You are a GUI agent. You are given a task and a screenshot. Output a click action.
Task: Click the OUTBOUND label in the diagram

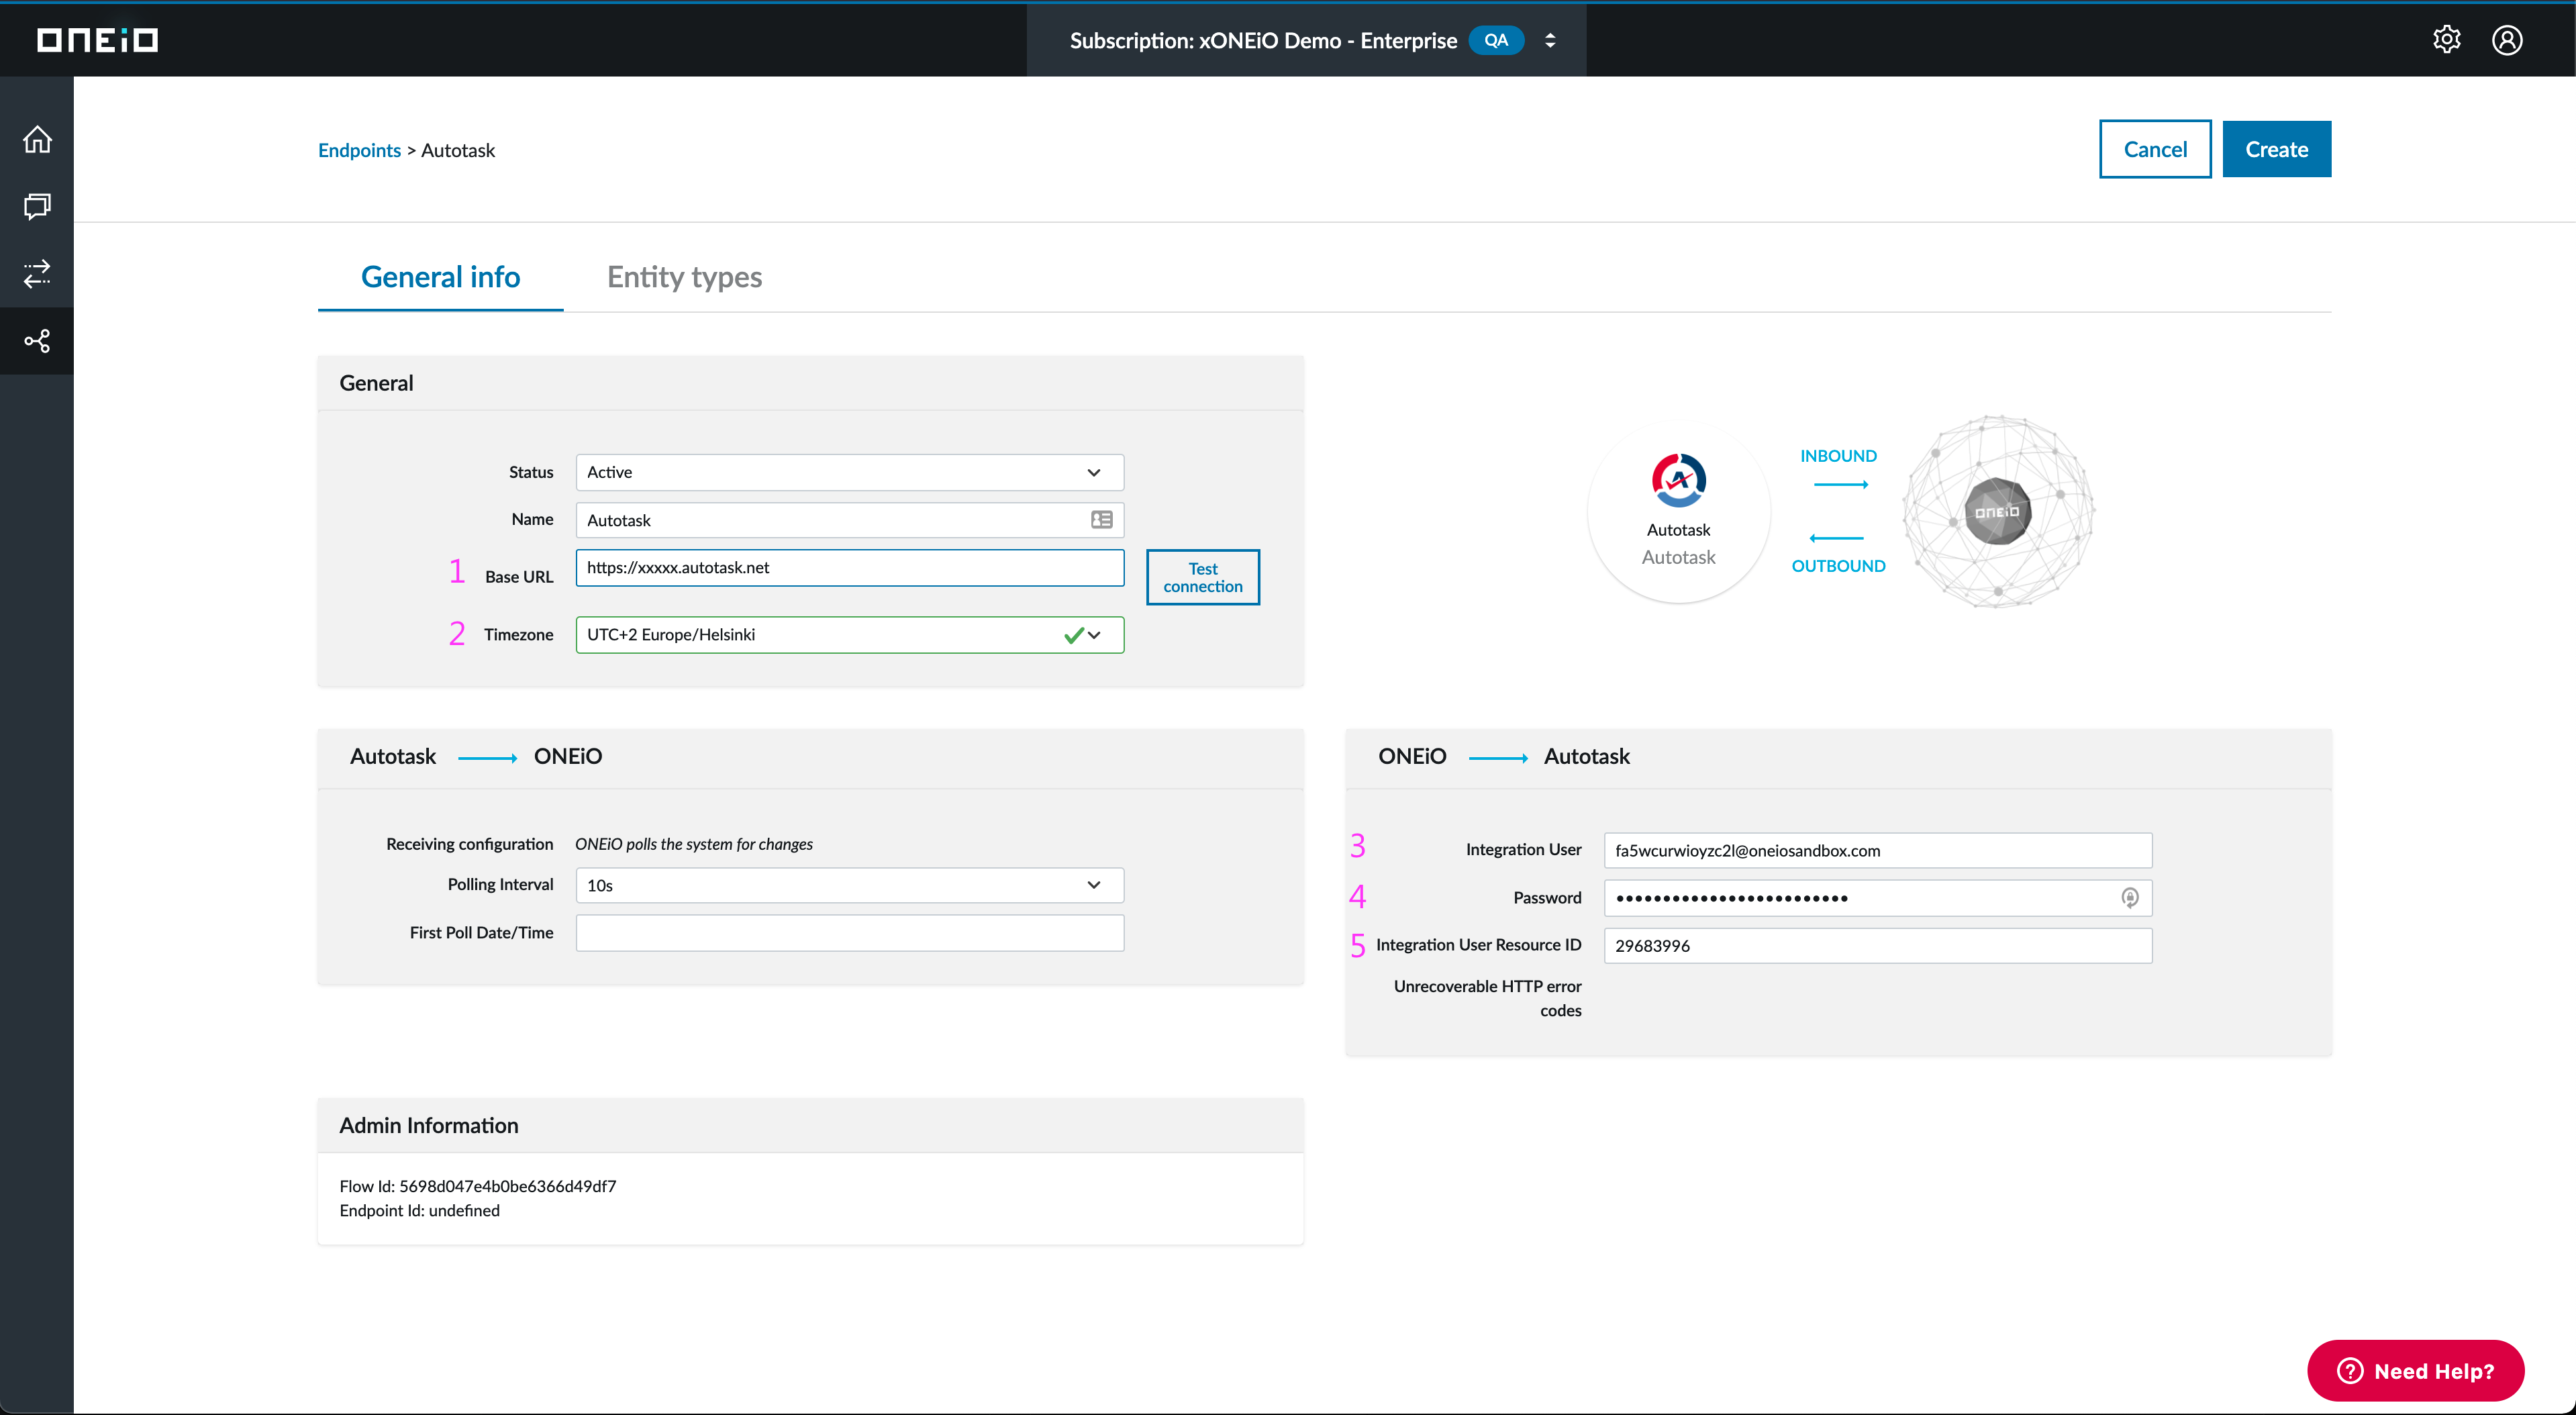click(1838, 566)
